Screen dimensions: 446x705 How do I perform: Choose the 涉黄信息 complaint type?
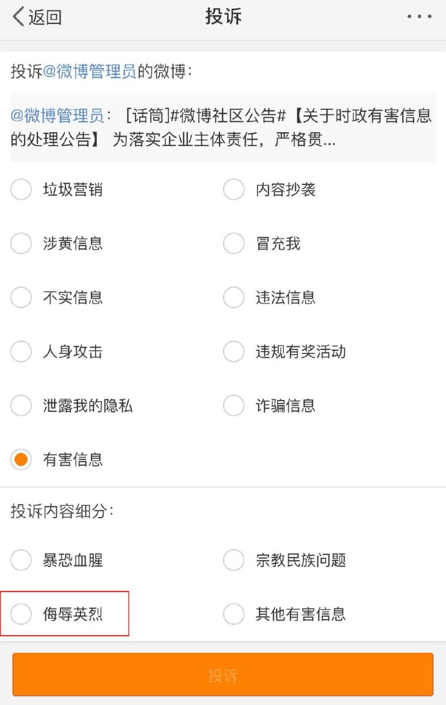click(21, 243)
